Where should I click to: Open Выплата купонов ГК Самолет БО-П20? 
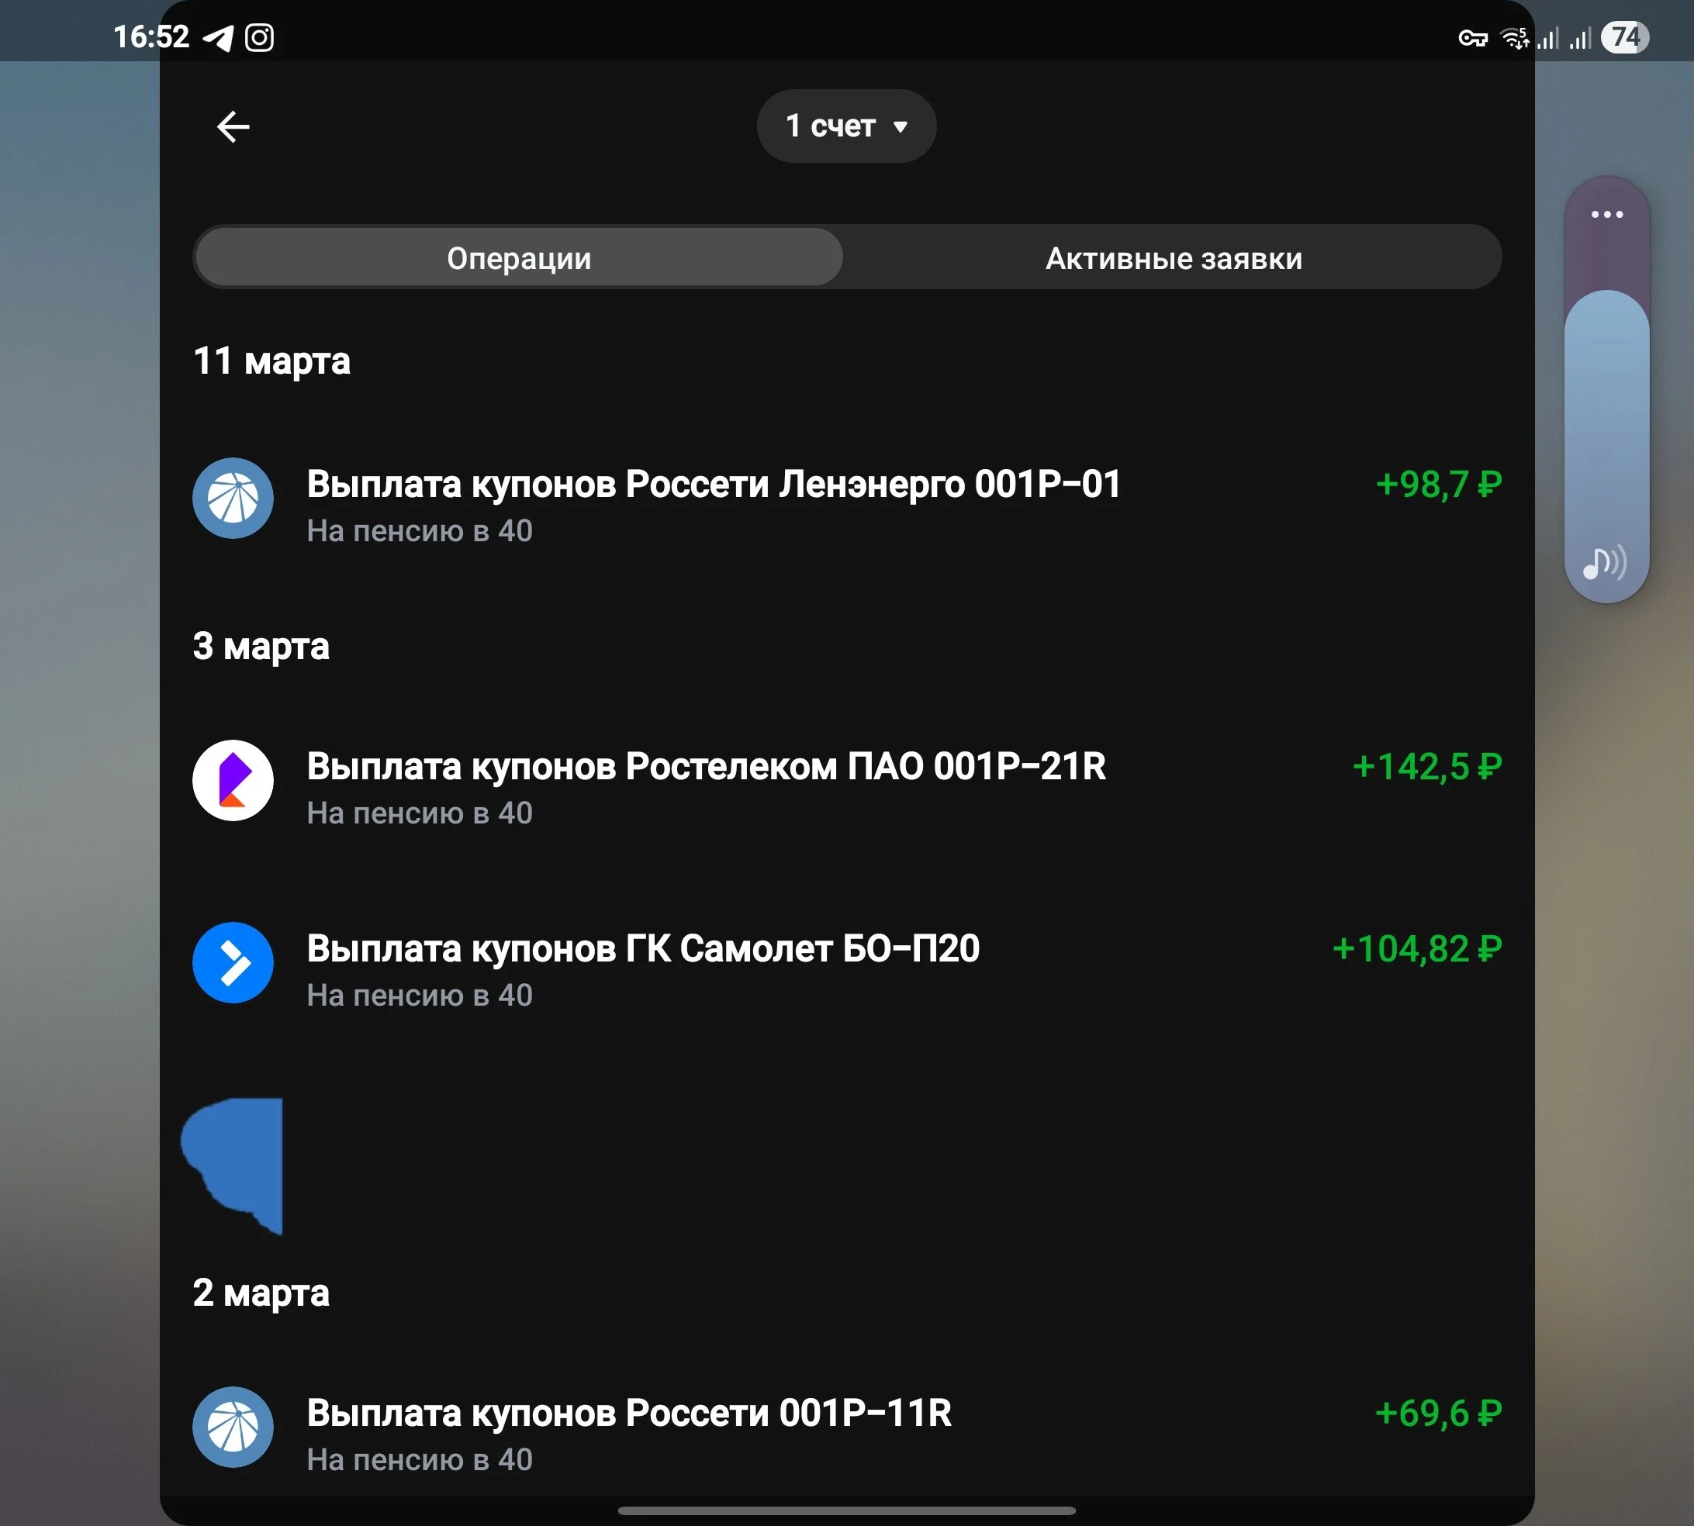click(x=847, y=970)
